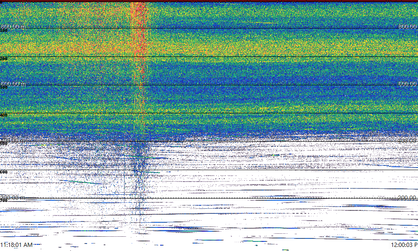The image size is (418, 252).
Task: Click the bold '100' depth label
Action: (4, 31)
